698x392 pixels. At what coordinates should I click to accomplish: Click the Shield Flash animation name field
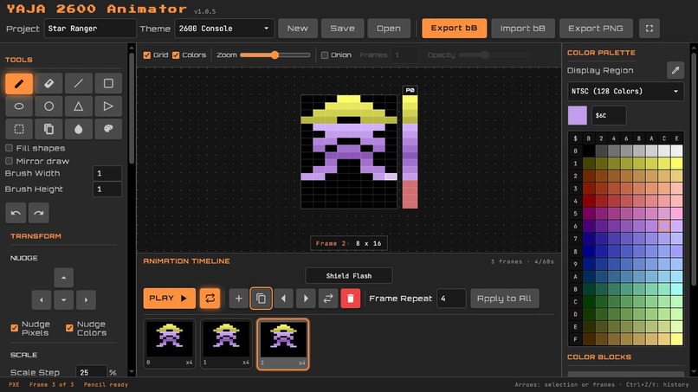click(x=348, y=276)
